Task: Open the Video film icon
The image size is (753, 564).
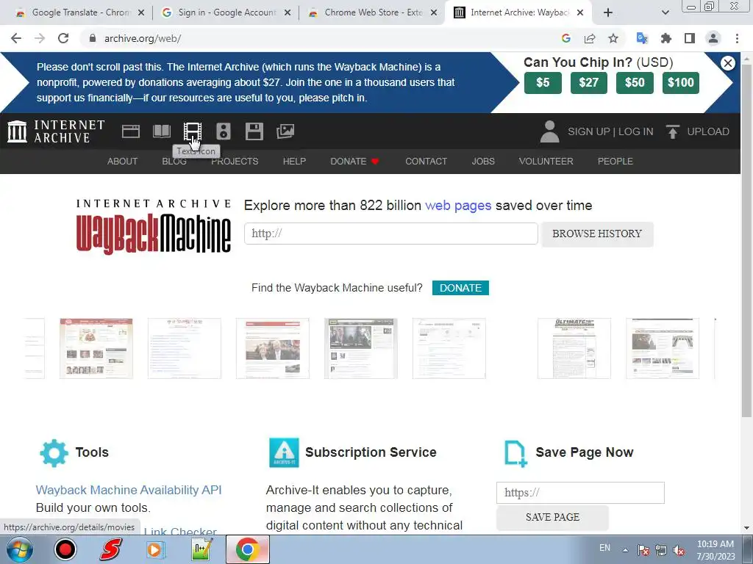Action: point(193,131)
